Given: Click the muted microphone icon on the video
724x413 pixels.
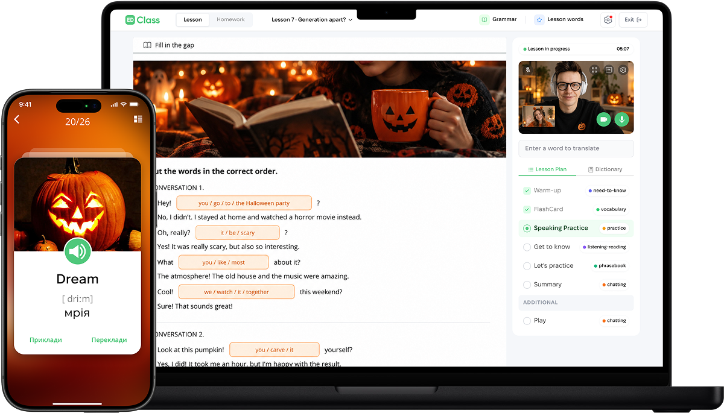Looking at the screenshot, I should [x=527, y=70].
